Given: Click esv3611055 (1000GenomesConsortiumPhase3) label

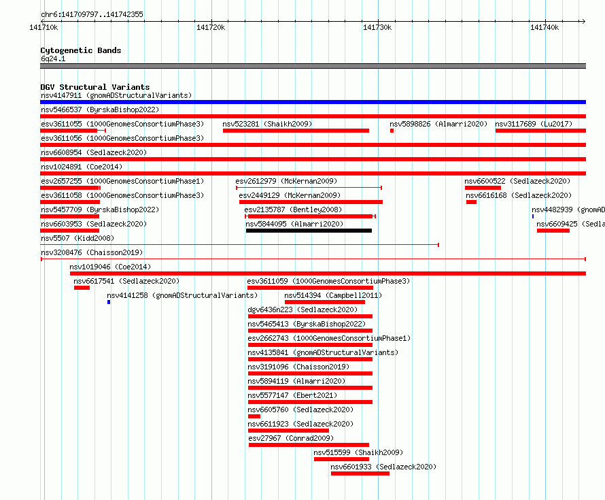Looking at the screenshot, I should 122,124.
